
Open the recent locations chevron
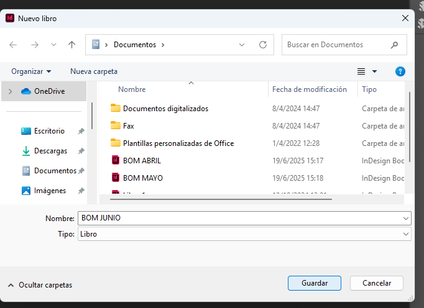pos(53,45)
